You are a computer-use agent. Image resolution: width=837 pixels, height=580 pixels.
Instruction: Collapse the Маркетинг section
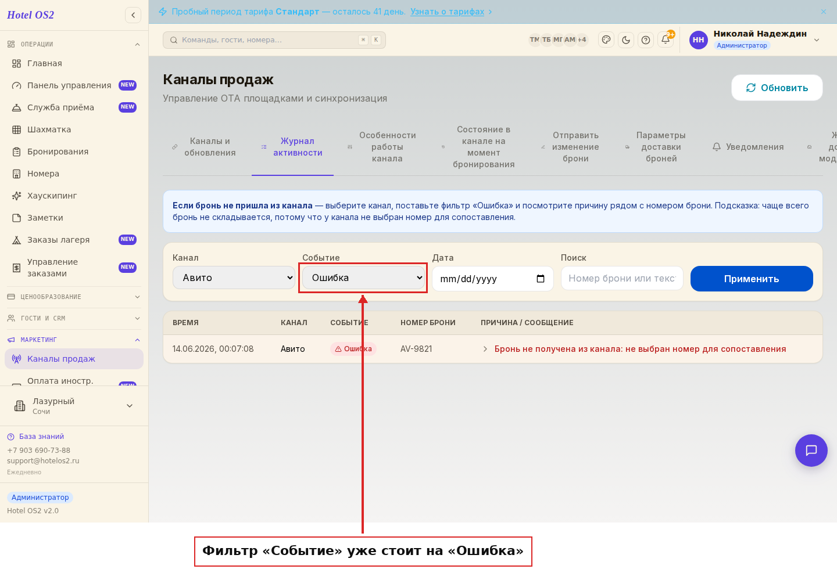(x=137, y=340)
